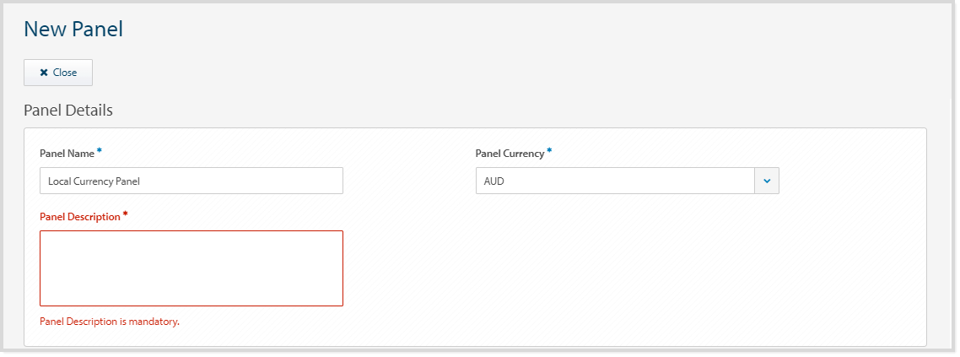Select the Panel Currency box showing AUD
960x357 pixels.
[x=615, y=181]
